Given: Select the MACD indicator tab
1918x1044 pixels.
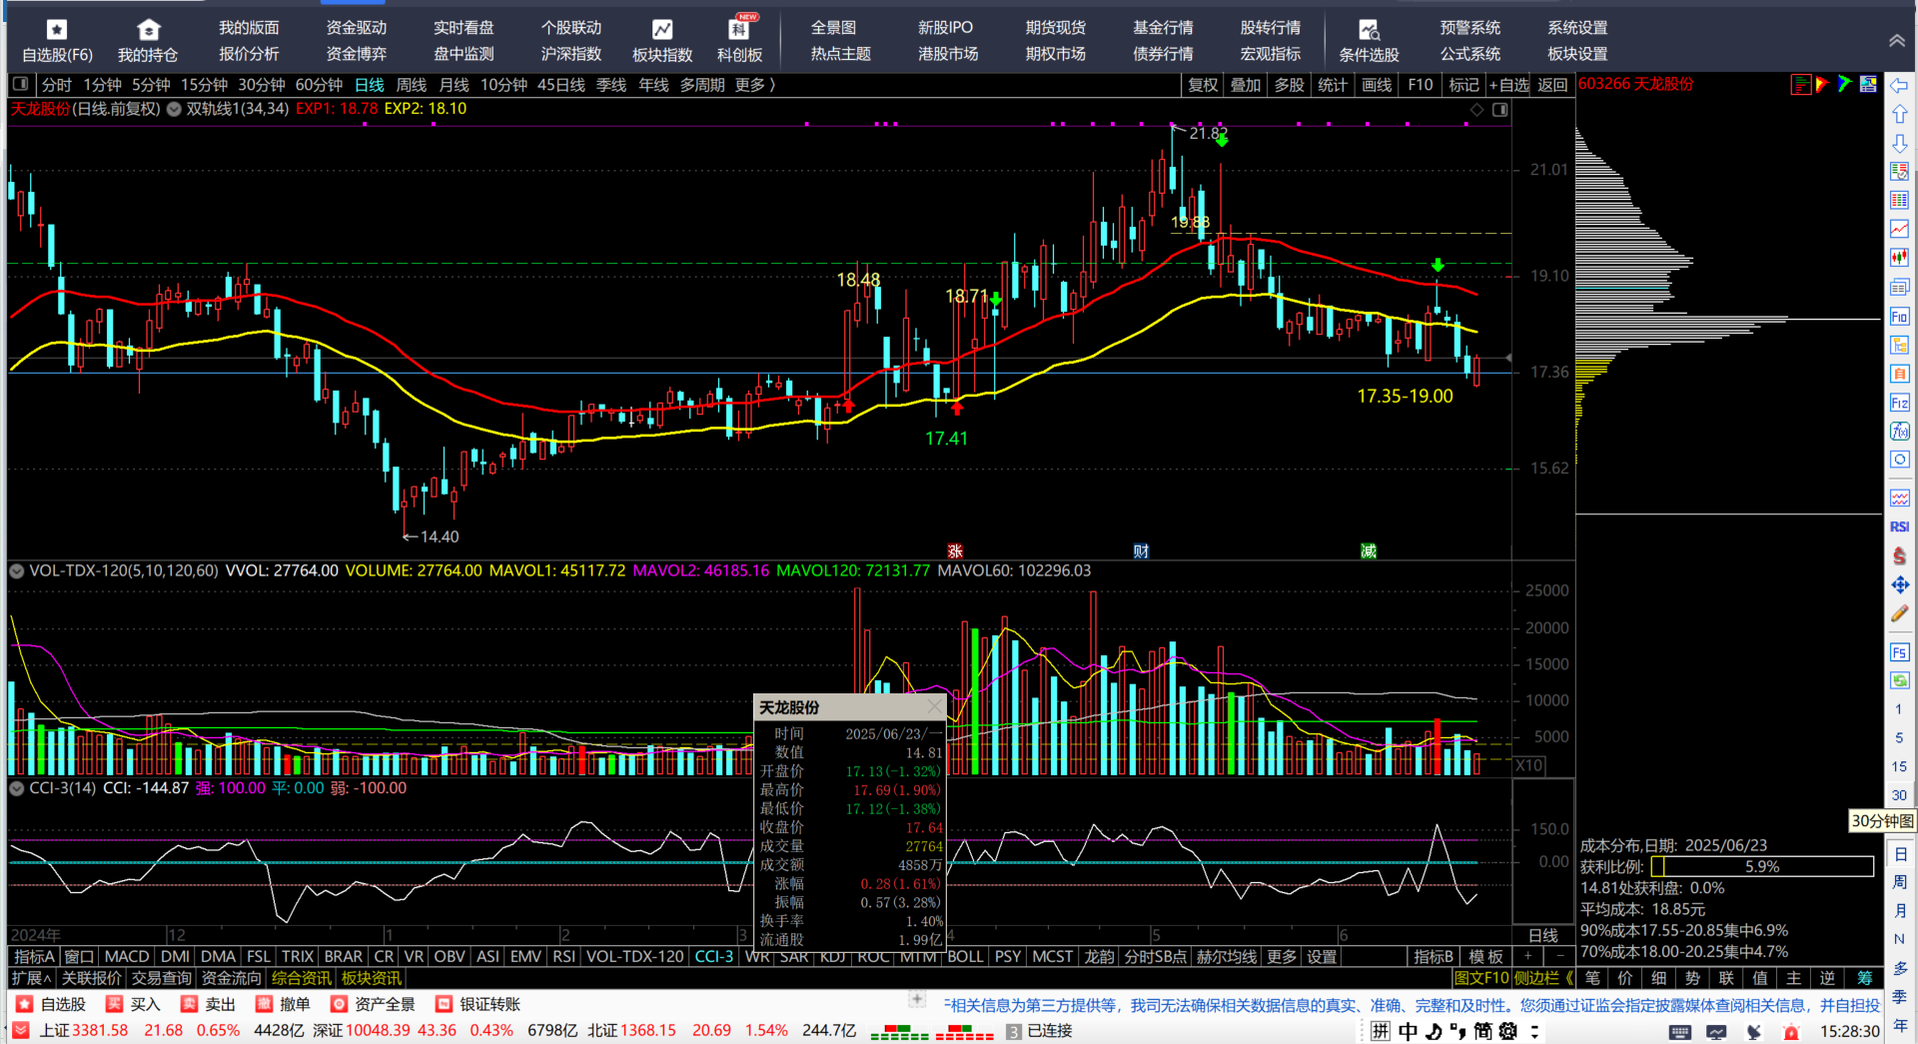Looking at the screenshot, I should click(x=127, y=956).
